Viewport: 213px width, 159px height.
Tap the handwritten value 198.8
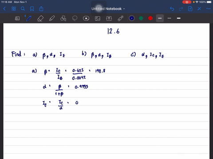pos(100,71)
